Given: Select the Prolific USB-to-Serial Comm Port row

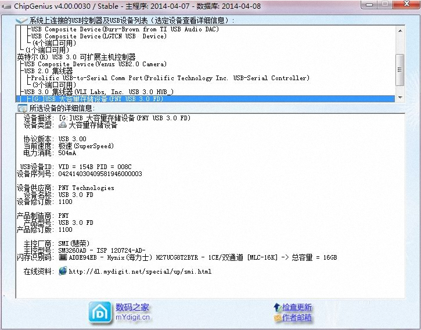Looking at the screenshot, I should click(170, 78).
